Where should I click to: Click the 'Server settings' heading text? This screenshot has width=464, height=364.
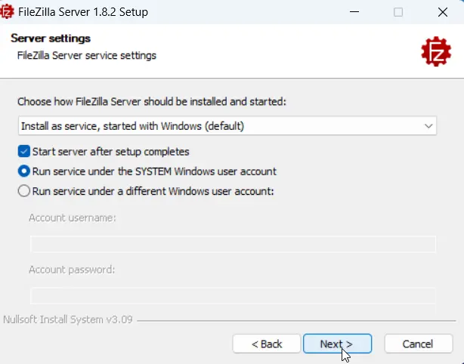tap(51, 39)
